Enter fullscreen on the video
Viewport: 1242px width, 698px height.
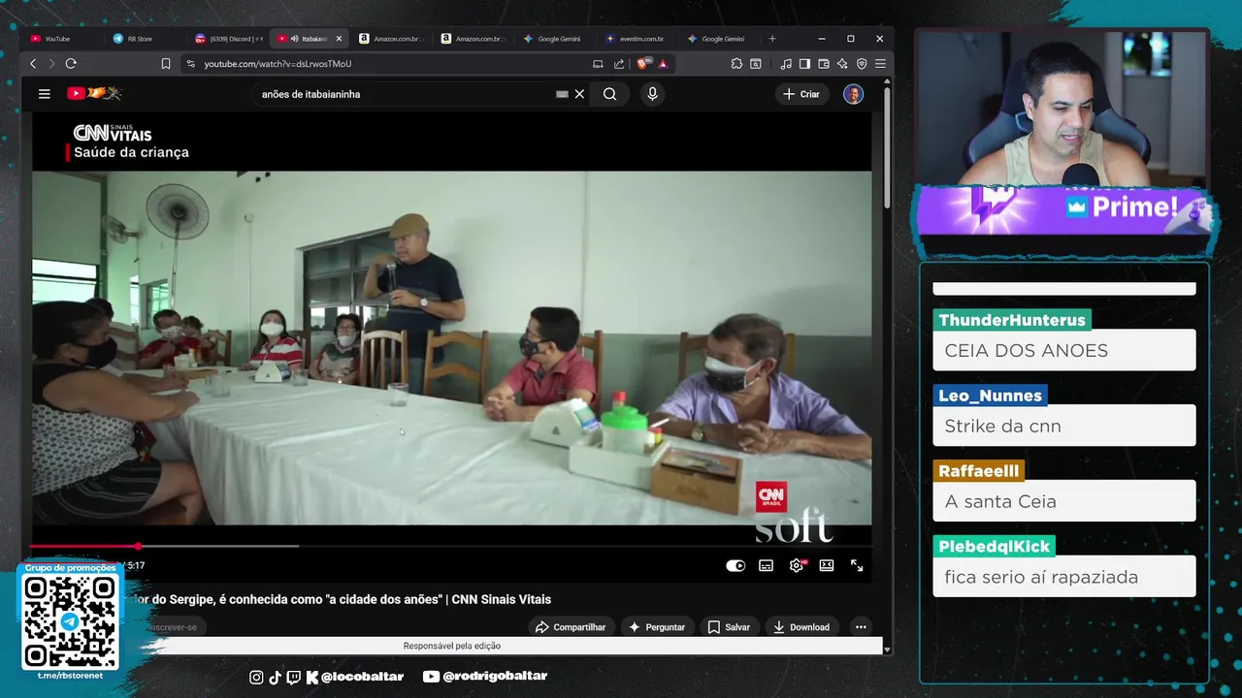click(x=857, y=565)
